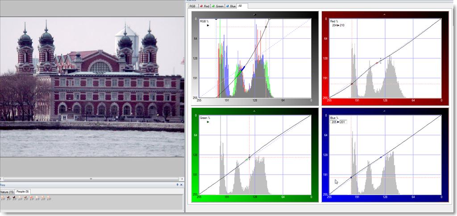Switch to the RGB curves tab
The width and height of the screenshot is (457, 216).
[192, 6]
